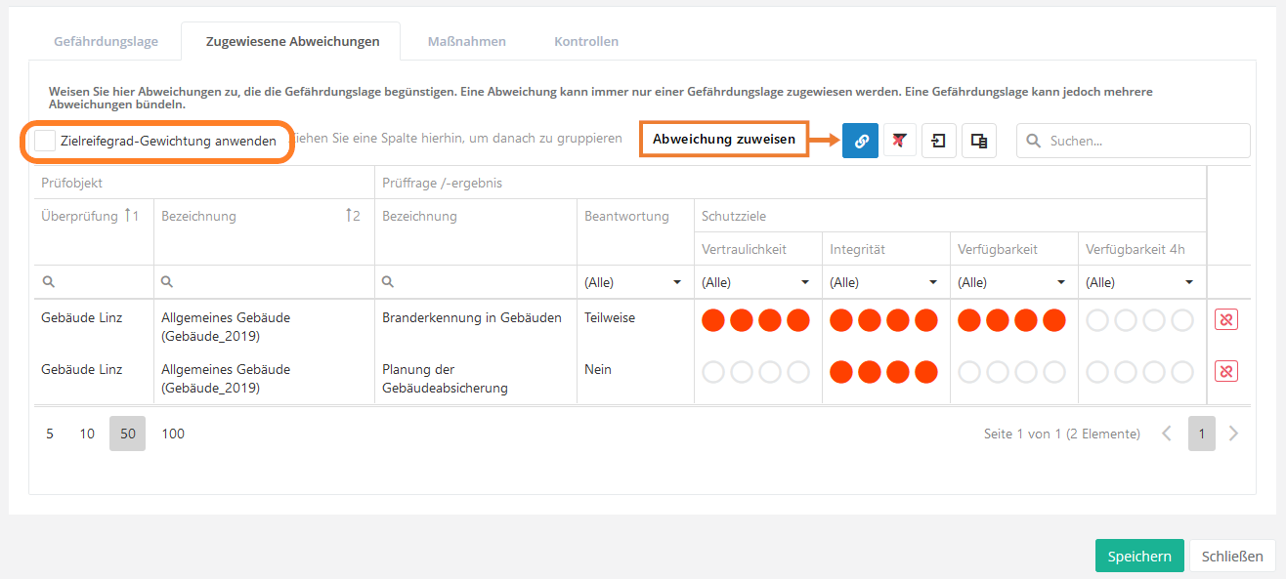Switch to the Kontrollen tab
Image resolution: width=1286 pixels, height=579 pixels.
click(586, 42)
